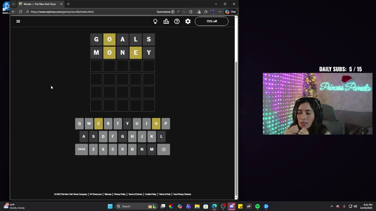Click the U key on Wordle keyboard
Screen dimensions: 376x211
click(x=137, y=124)
